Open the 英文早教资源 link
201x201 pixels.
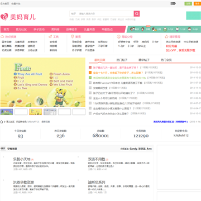coord(173,42)
